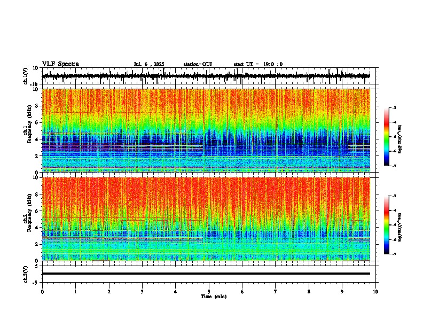Screen dimensions: 423x327
Task: Click the "6" kHz tick on ch.2 frequency axis
Action: pyautogui.click(x=37, y=211)
